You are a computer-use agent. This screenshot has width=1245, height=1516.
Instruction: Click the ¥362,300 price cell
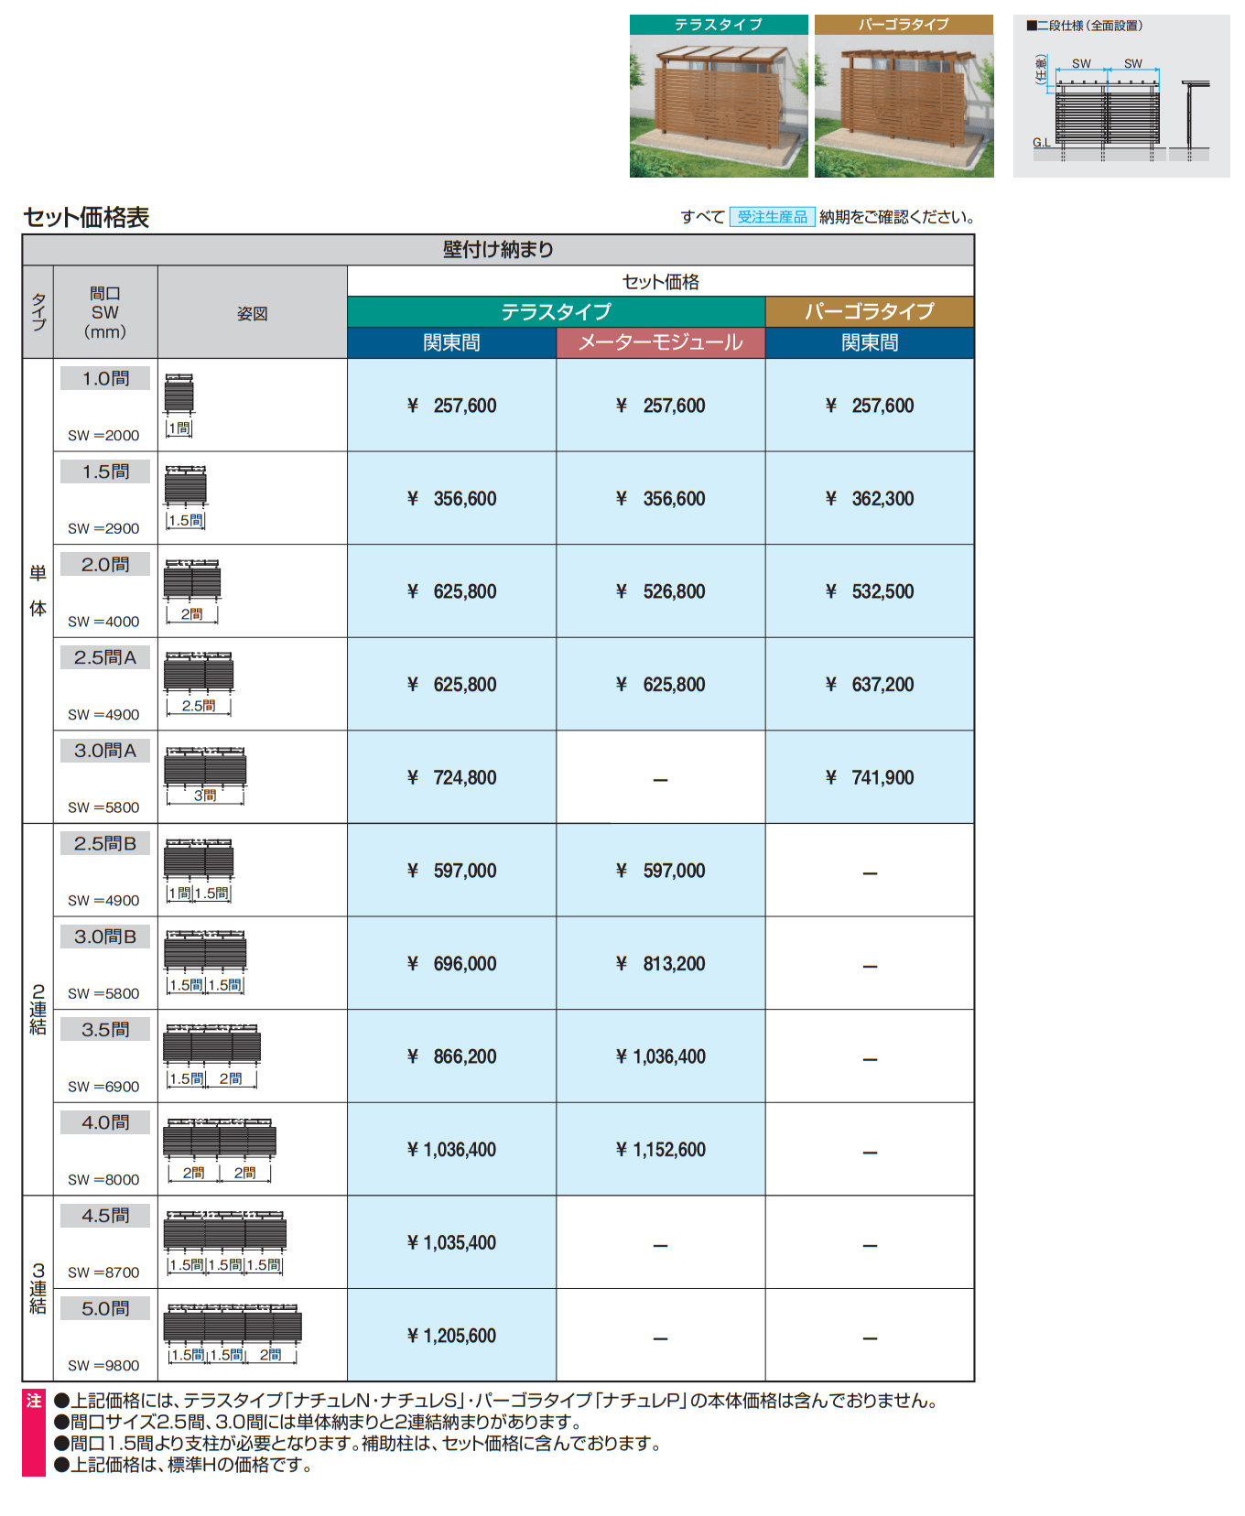(870, 498)
